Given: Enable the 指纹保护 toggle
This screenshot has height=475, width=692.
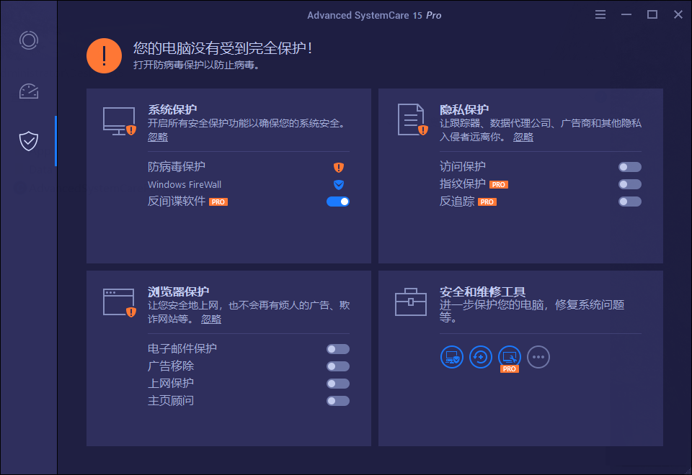Looking at the screenshot, I should click(x=630, y=184).
